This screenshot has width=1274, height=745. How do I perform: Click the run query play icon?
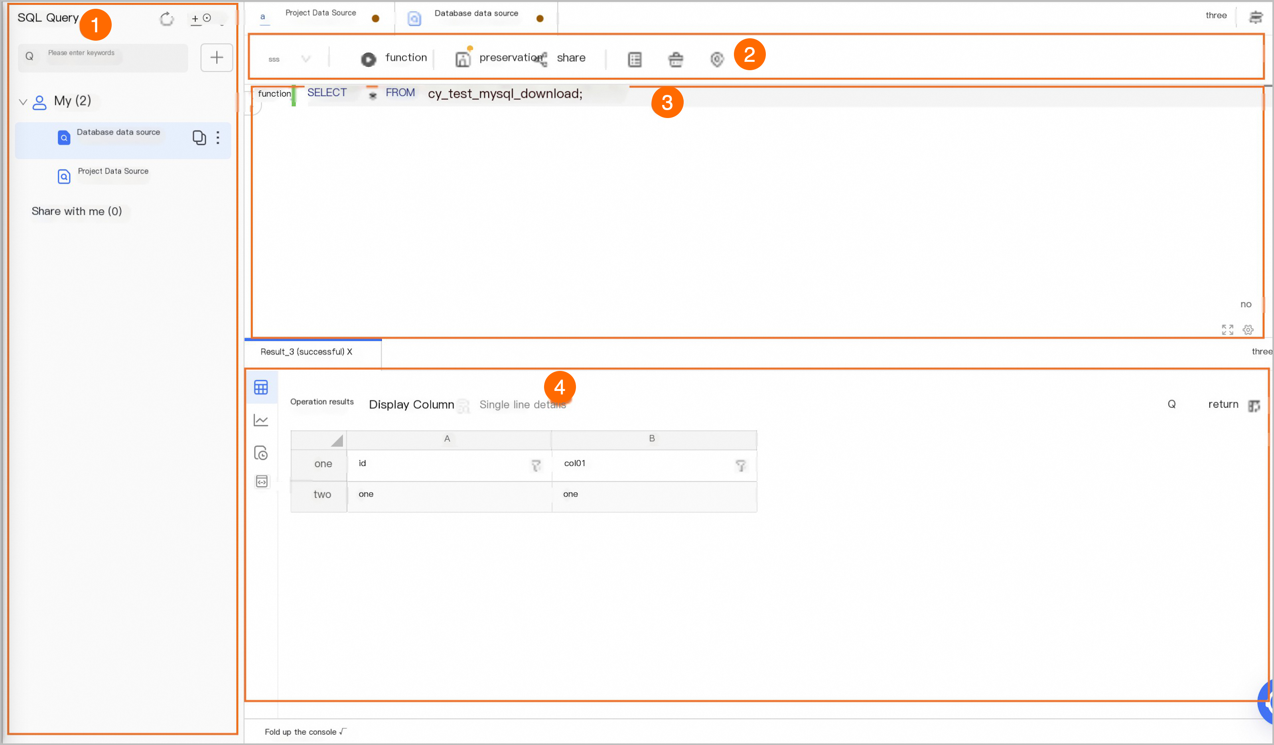[x=368, y=59]
